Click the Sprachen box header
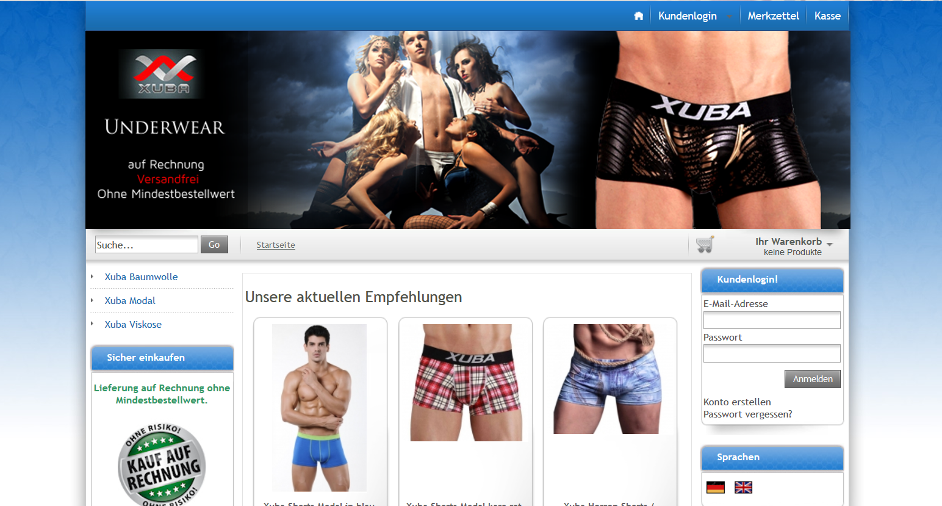942x506 pixels. click(772, 457)
